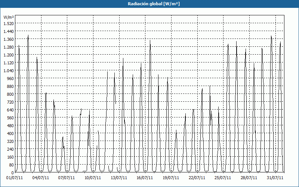Click the 160 y-axis value

coord(10,157)
